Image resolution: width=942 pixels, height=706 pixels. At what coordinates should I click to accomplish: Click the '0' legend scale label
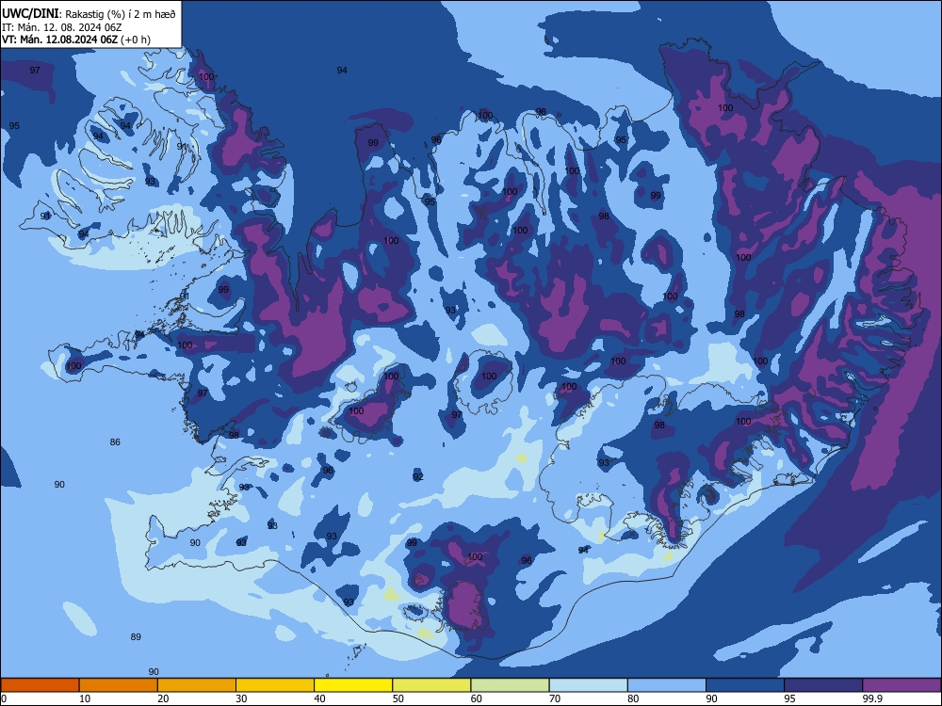click(3, 698)
